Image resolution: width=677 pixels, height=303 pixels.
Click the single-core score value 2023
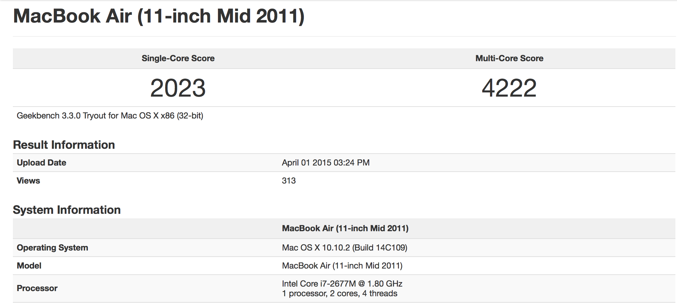point(178,88)
